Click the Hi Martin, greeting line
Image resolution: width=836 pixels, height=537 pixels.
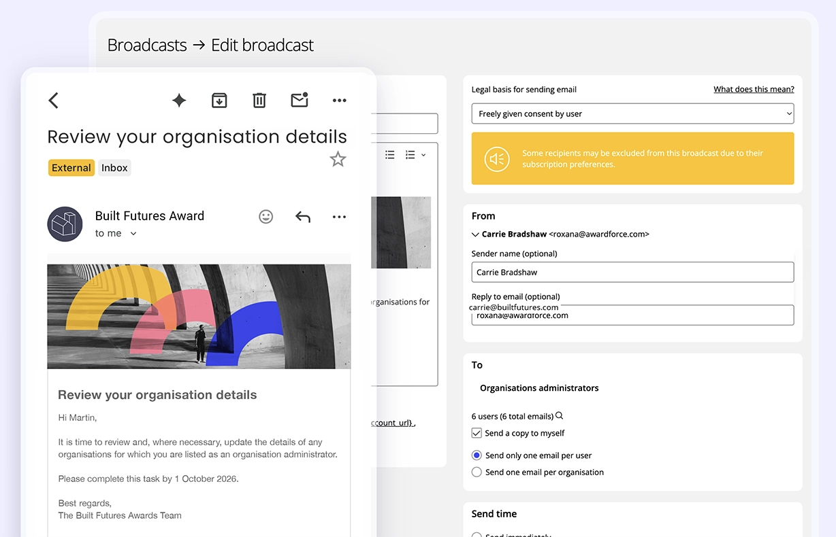pyautogui.click(x=78, y=417)
